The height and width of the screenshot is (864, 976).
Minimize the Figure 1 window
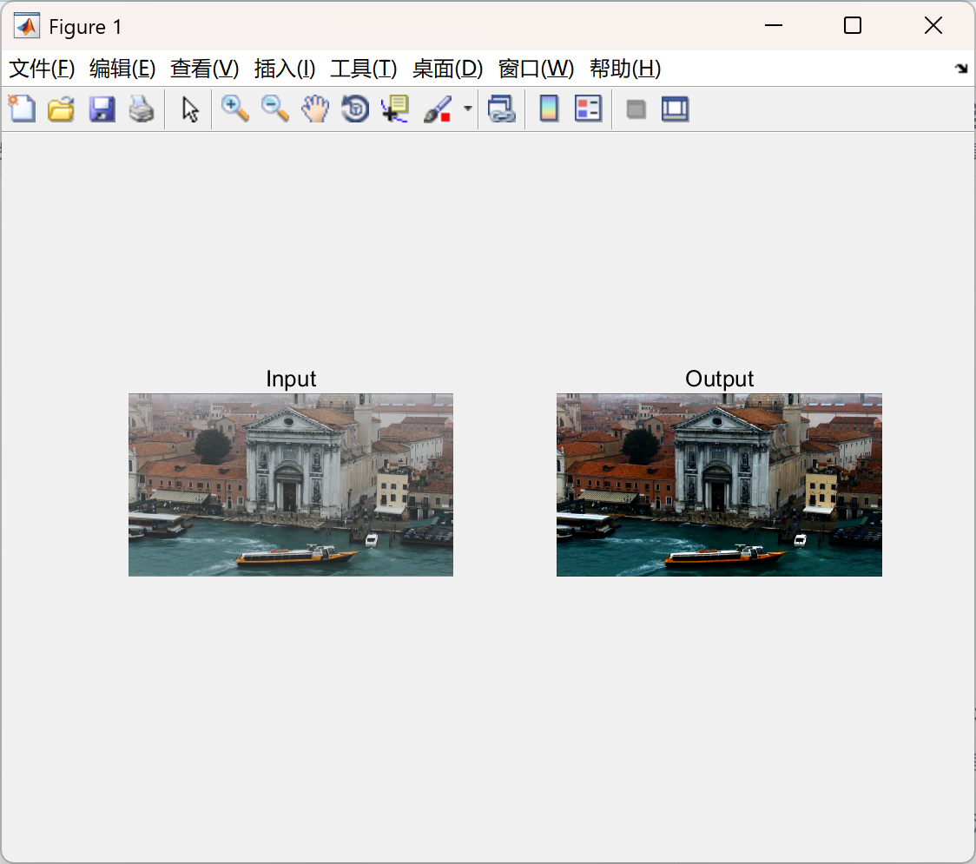coord(773,25)
